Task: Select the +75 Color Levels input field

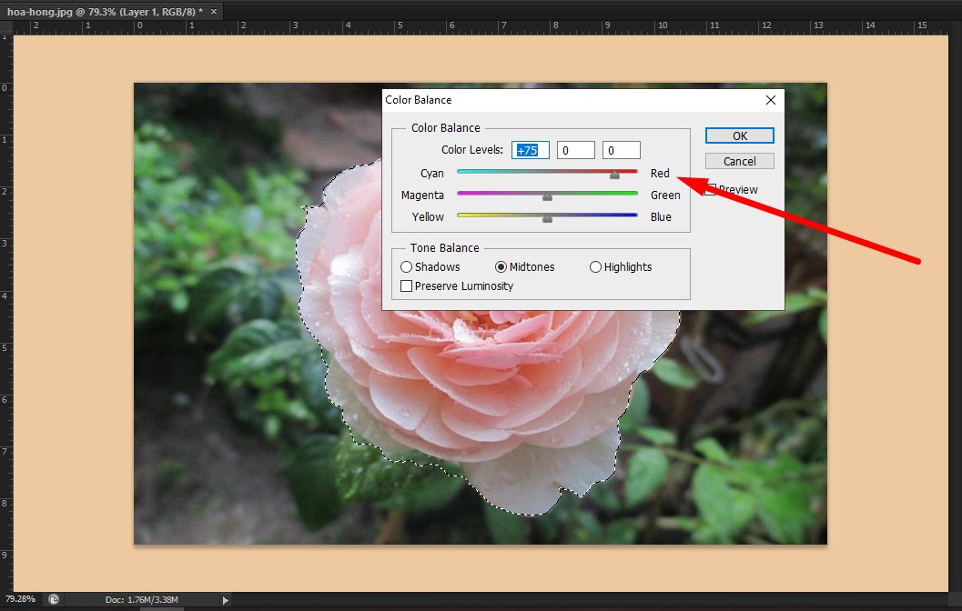Action: 530,149
